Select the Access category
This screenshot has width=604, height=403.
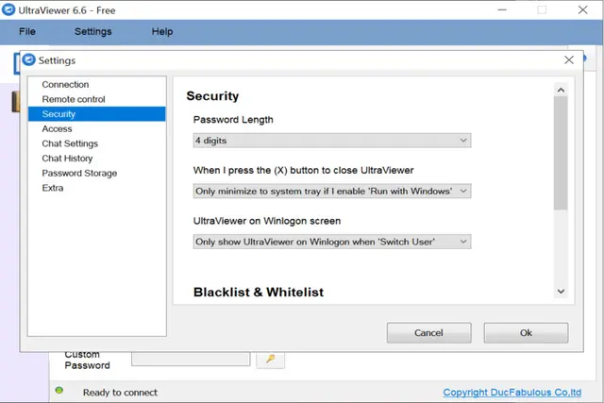coord(96,128)
